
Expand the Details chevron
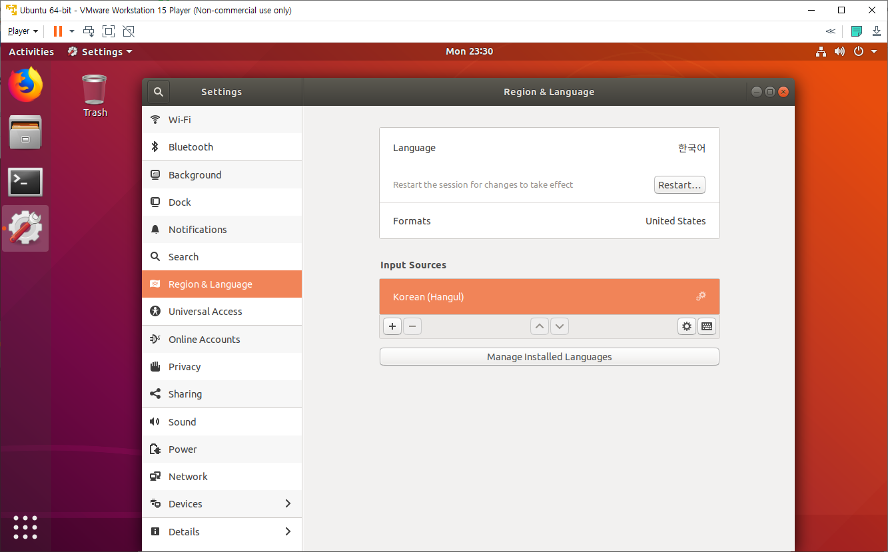288,531
